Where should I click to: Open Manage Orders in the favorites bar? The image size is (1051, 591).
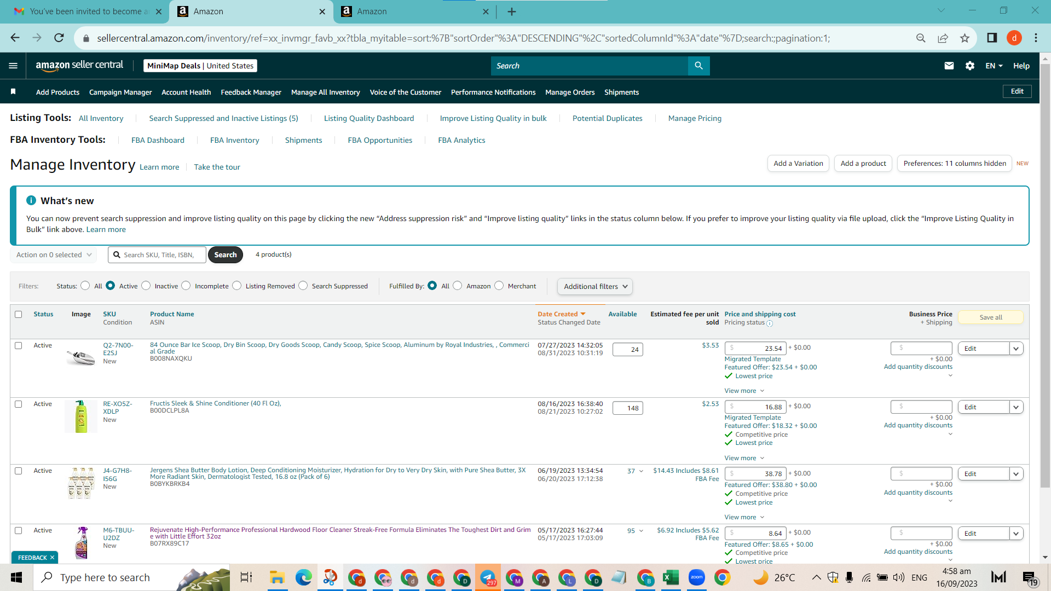tap(570, 92)
